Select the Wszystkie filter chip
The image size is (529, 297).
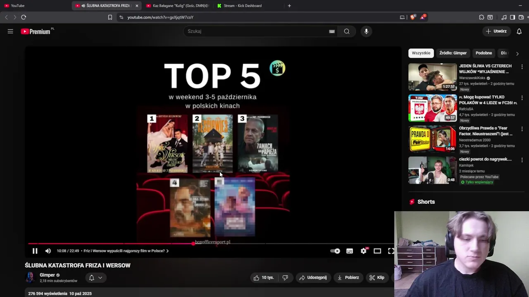[421, 53]
